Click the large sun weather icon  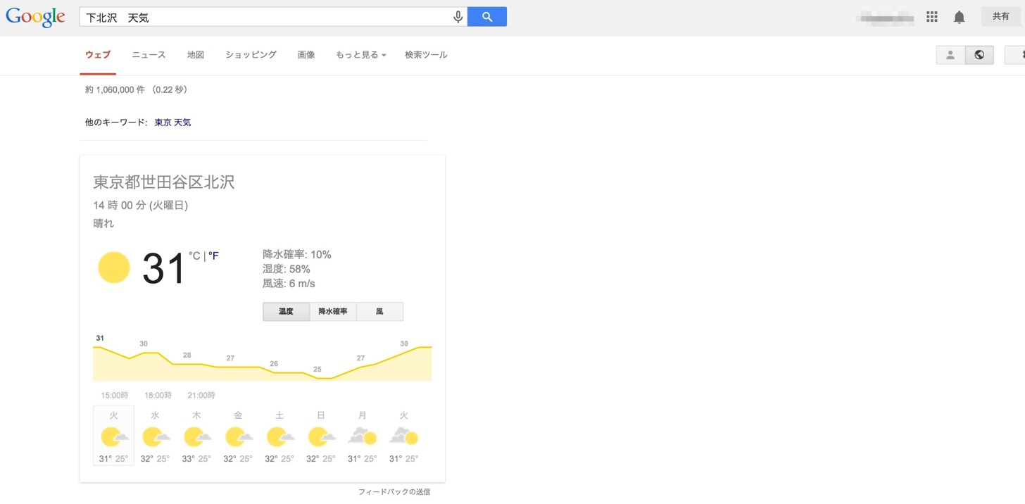pyautogui.click(x=114, y=267)
